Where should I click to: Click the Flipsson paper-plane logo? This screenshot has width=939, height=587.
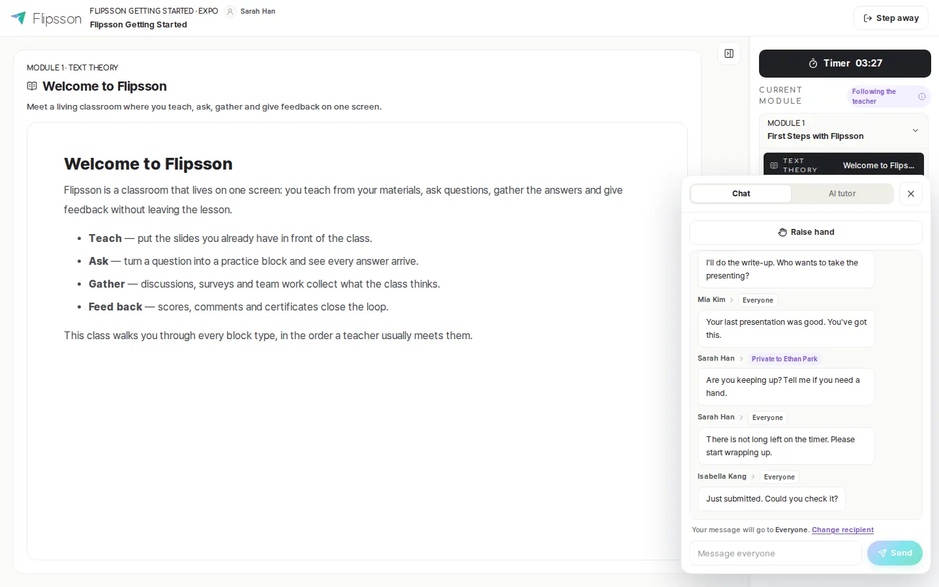pyautogui.click(x=18, y=18)
